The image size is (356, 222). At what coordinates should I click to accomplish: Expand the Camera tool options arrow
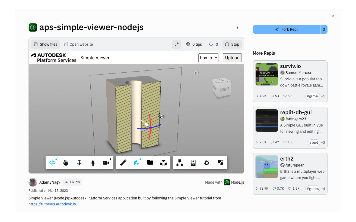point(110,159)
